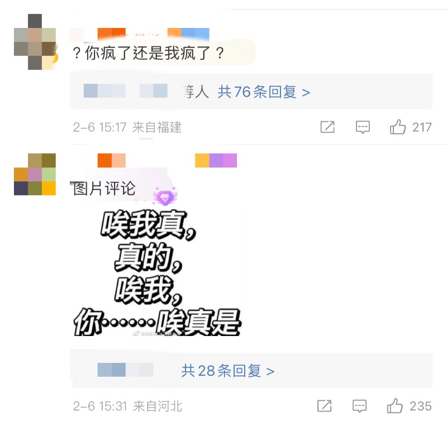Expand the 共28条回复 reply thread
Screen dimensions: 447x421
tap(228, 371)
